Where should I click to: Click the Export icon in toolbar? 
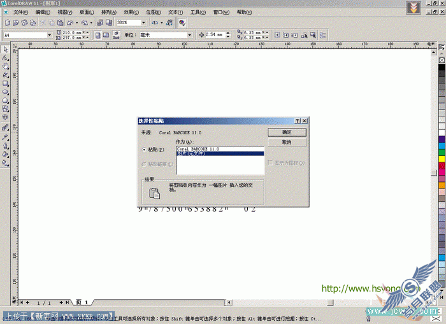click(109, 22)
